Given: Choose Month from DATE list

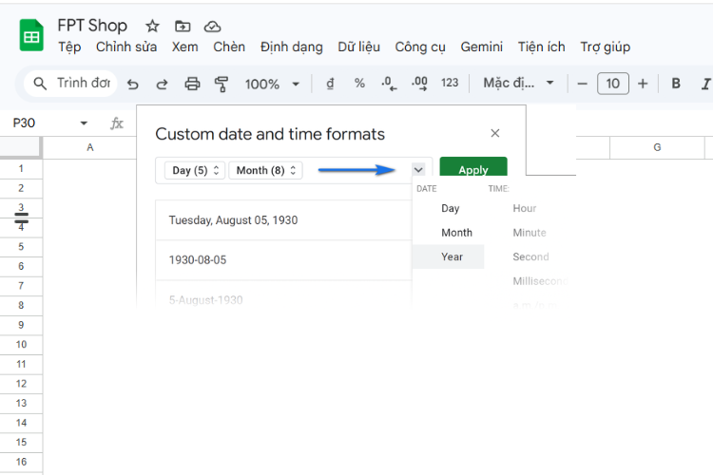Looking at the screenshot, I should pyautogui.click(x=456, y=232).
